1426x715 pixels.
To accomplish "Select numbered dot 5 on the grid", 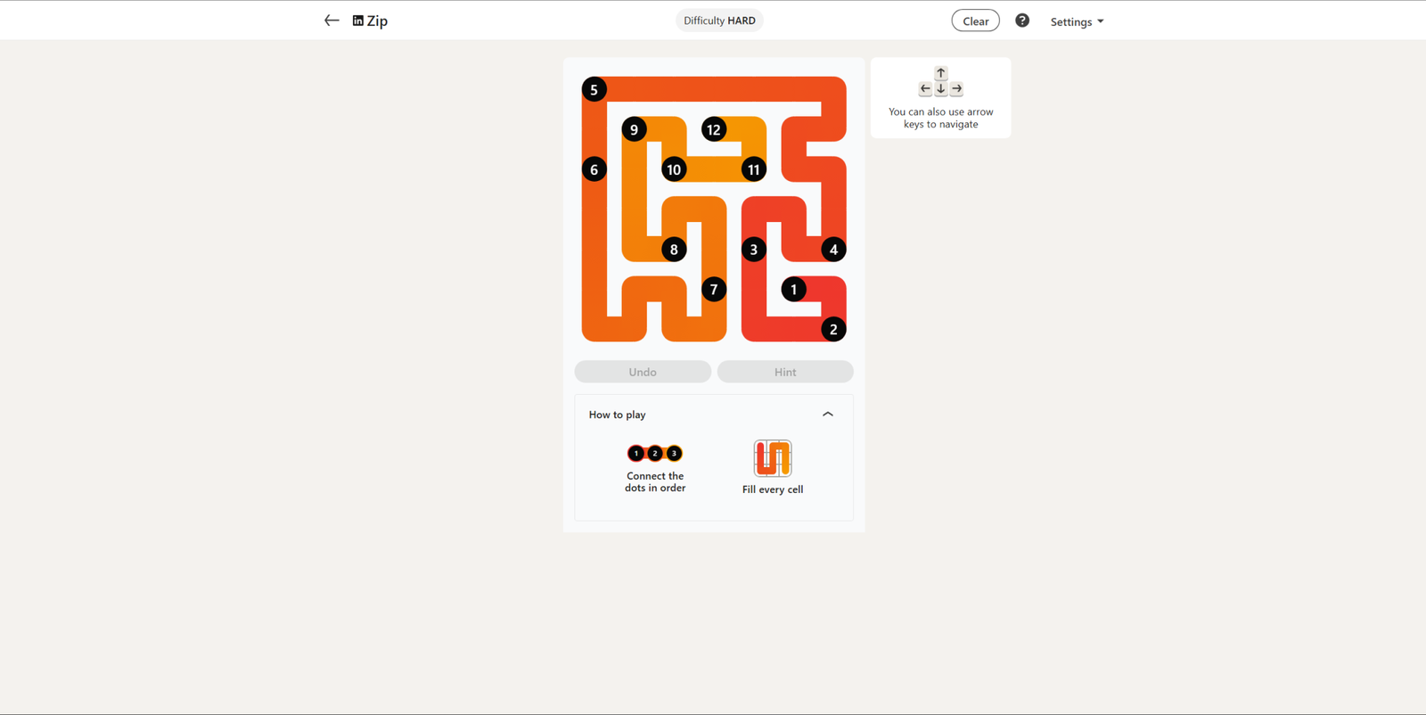I will (594, 90).
